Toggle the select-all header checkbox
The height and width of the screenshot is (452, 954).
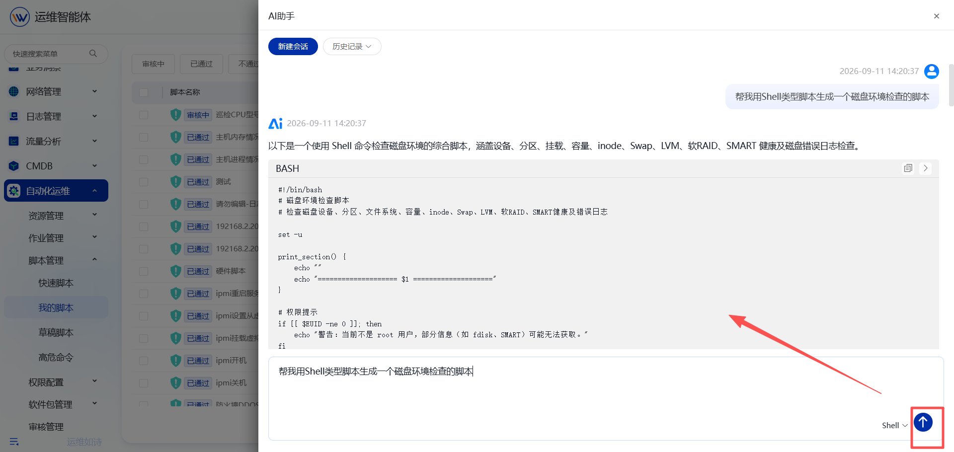(x=144, y=92)
